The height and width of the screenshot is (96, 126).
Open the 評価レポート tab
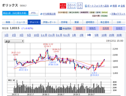pyautogui.click(x=49, y=22)
